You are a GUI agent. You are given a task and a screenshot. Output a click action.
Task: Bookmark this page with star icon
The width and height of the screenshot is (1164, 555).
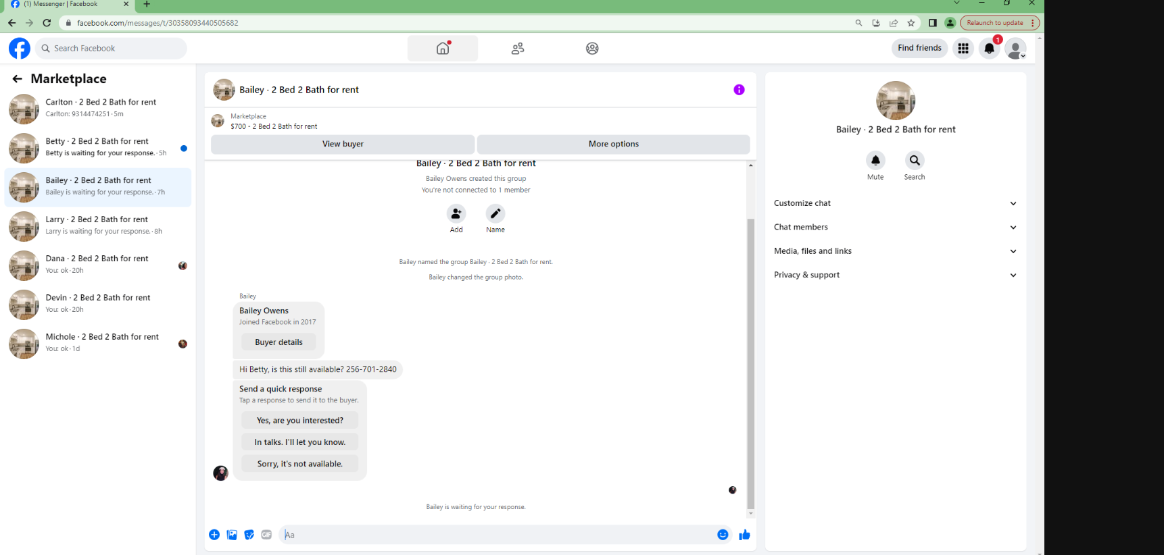(911, 23)
